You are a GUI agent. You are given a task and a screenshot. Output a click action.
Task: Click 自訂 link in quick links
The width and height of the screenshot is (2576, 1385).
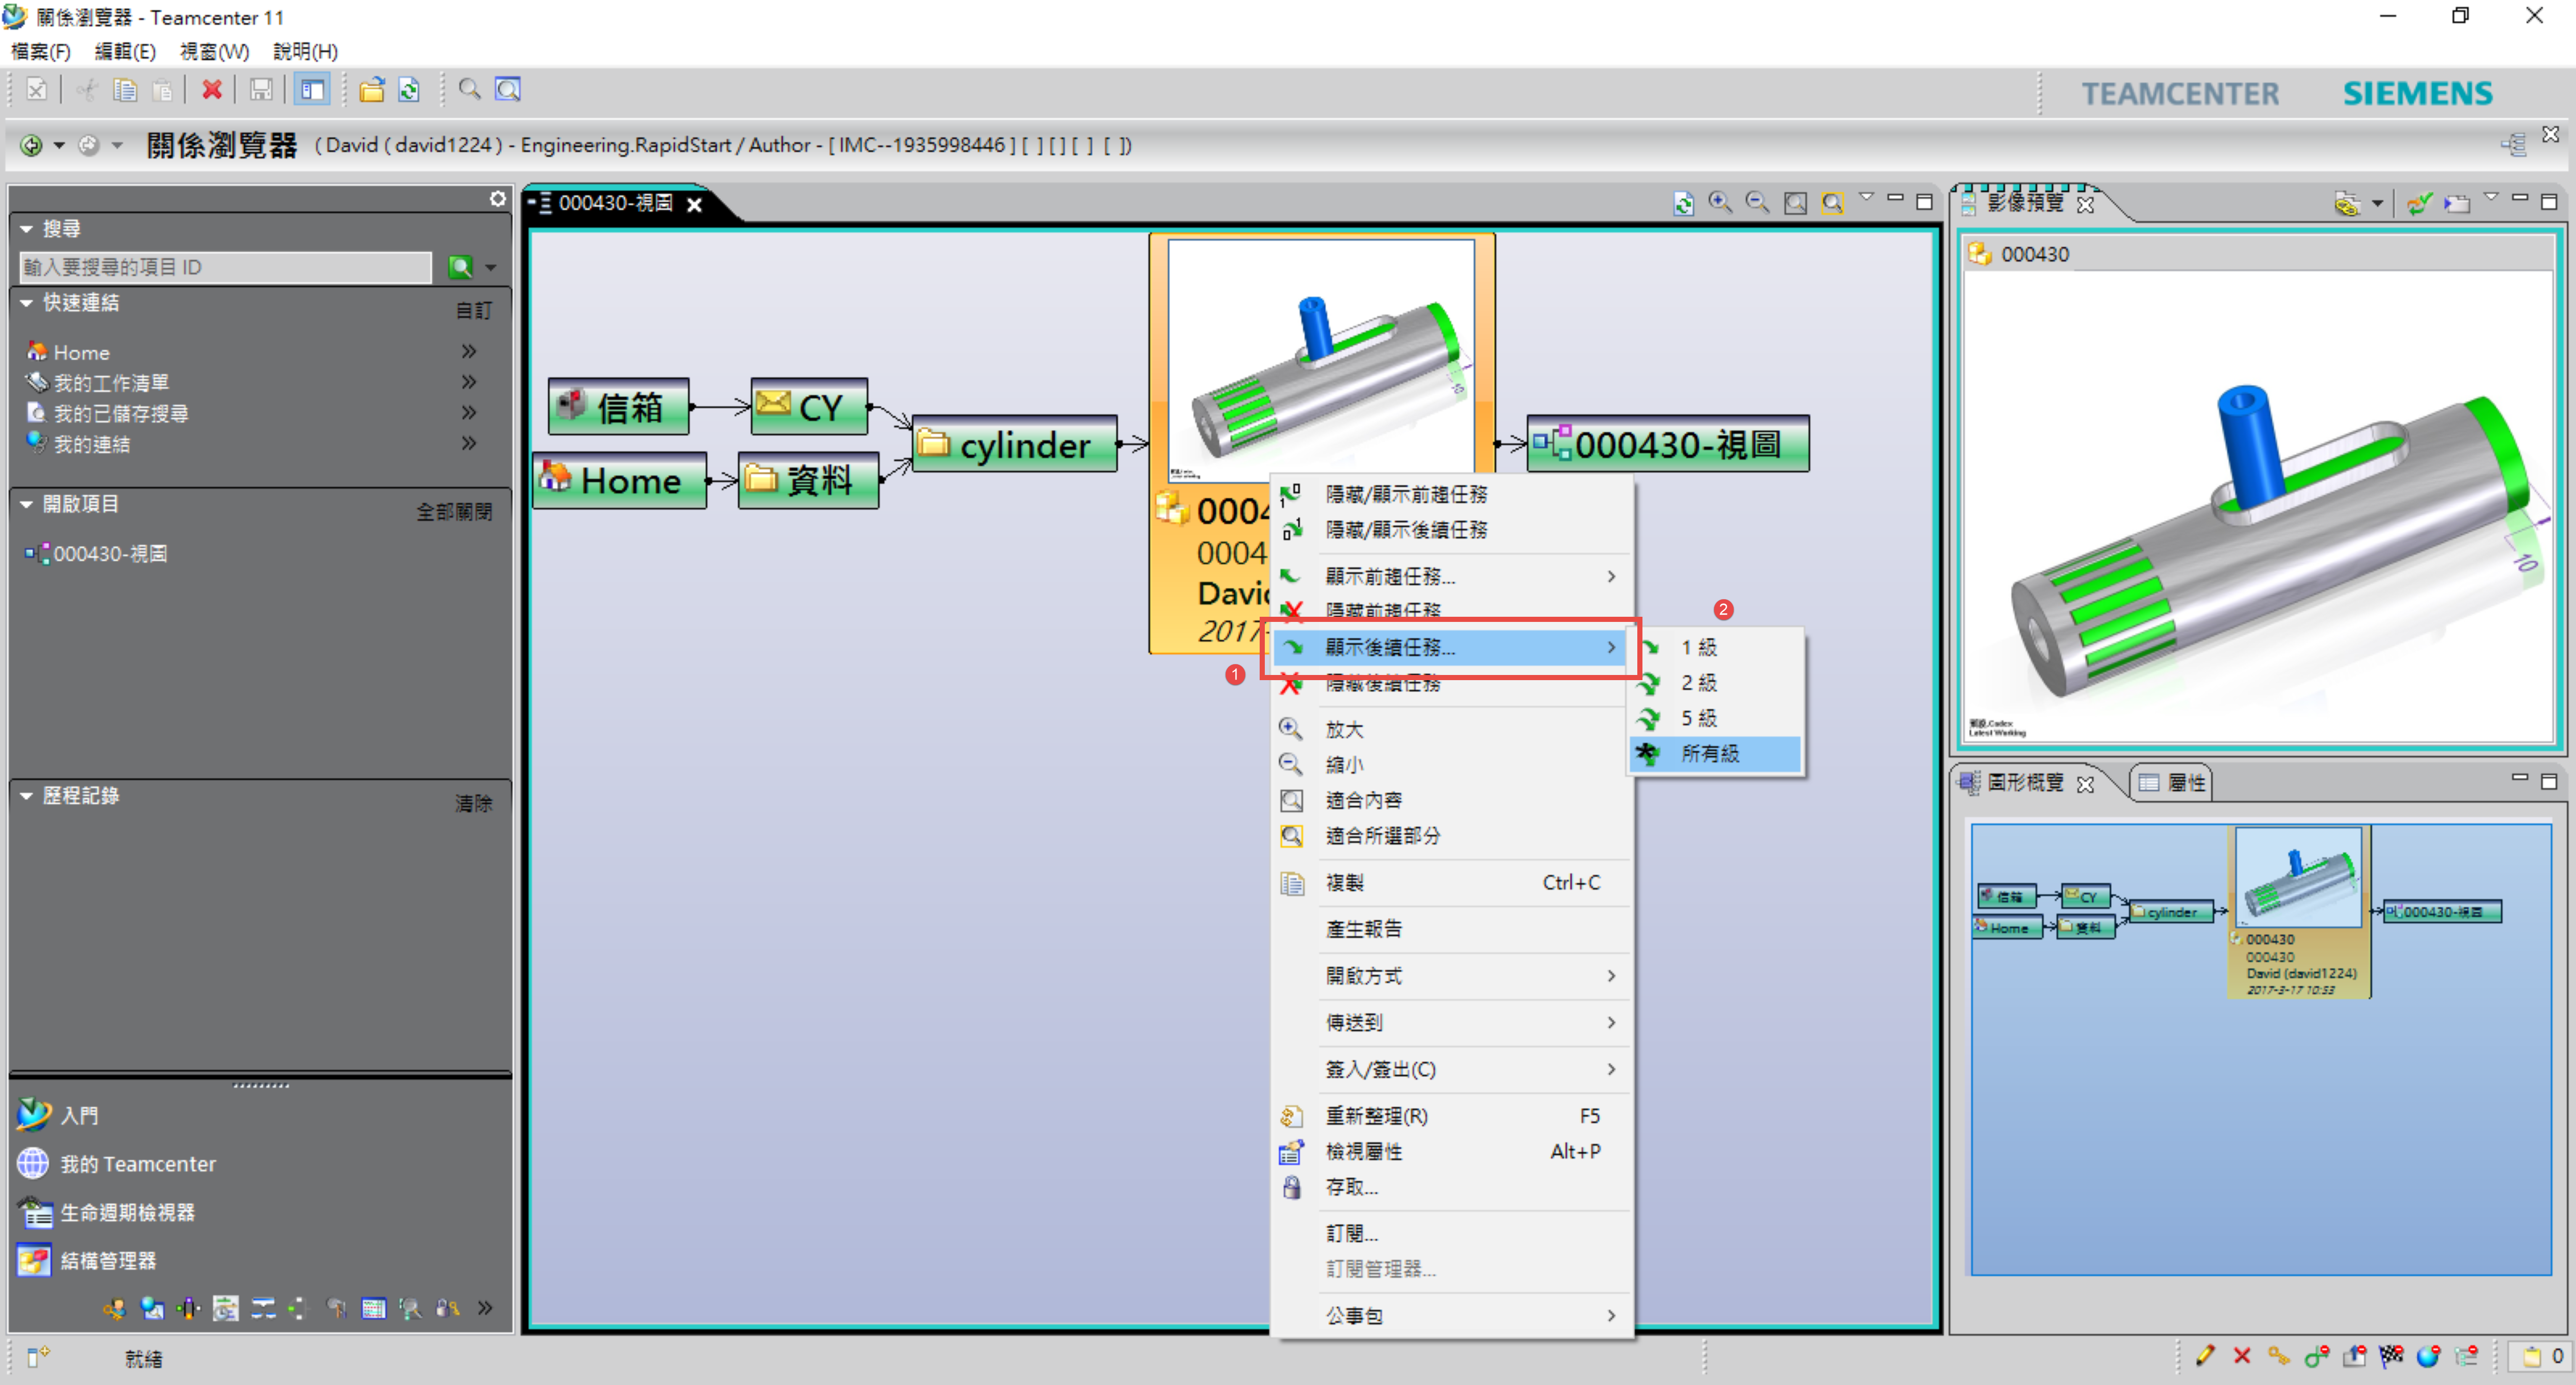click(473, 311)
